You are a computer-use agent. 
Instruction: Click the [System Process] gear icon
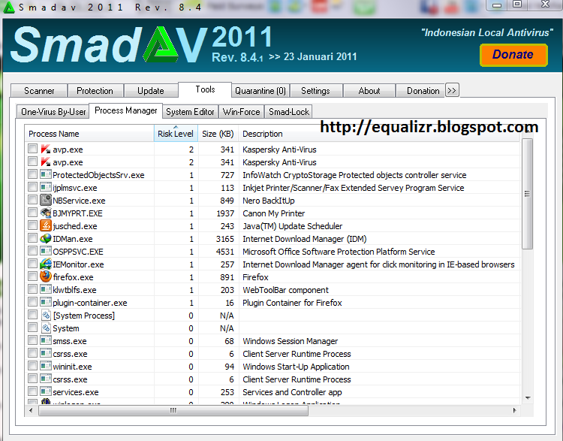click(x=46, y=315)
